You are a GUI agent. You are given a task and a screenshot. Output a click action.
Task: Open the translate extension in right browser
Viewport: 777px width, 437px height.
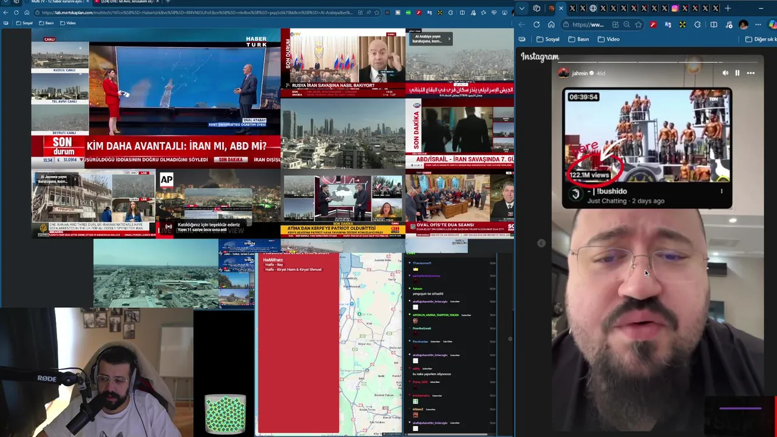click(668, 25)
